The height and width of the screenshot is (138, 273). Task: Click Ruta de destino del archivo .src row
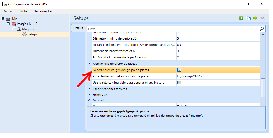click(x=176, y=76)
